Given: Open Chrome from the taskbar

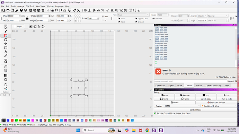Looking at the screenshot, I should point(147,130).
